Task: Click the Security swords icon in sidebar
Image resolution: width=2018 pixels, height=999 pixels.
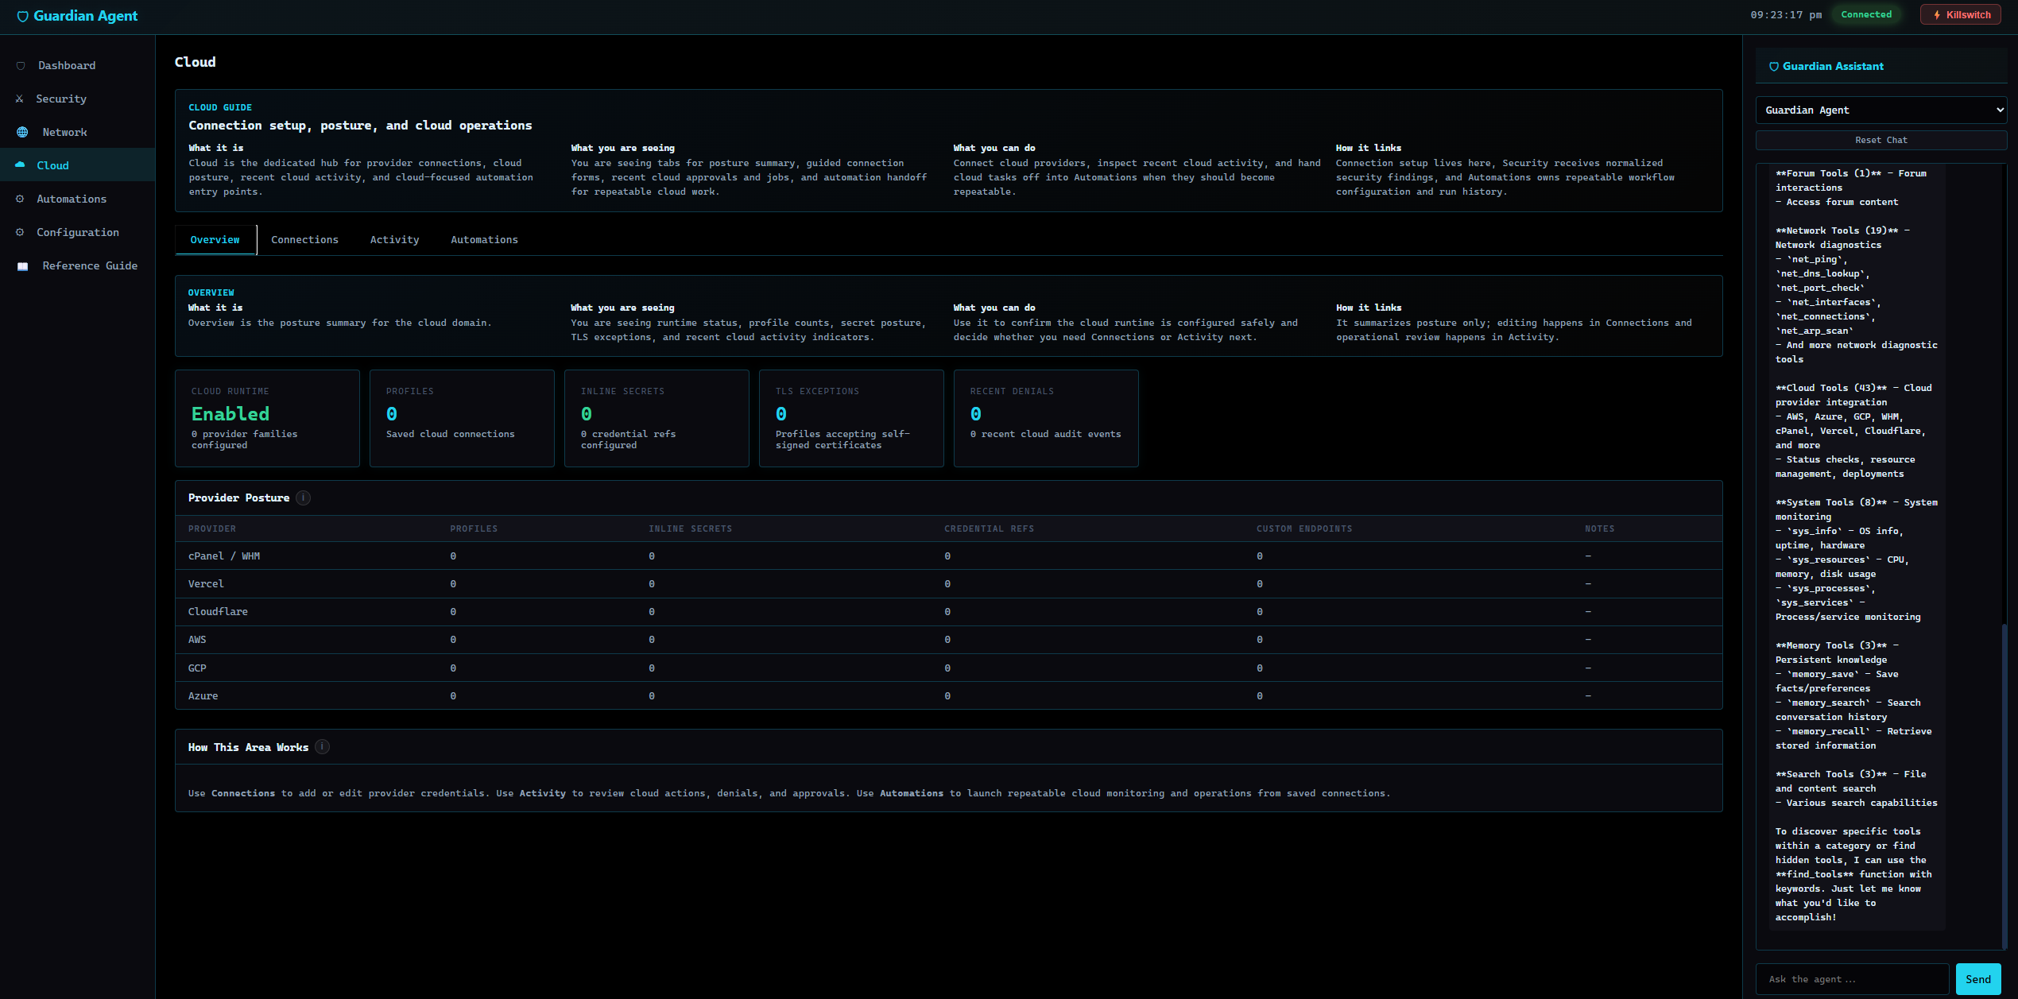Action: click(x=19, y=99)
